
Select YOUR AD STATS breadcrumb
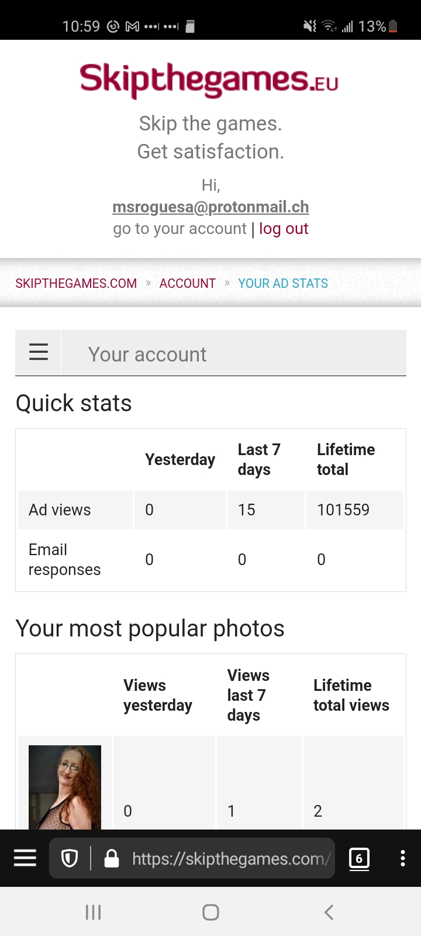(283, 284)
